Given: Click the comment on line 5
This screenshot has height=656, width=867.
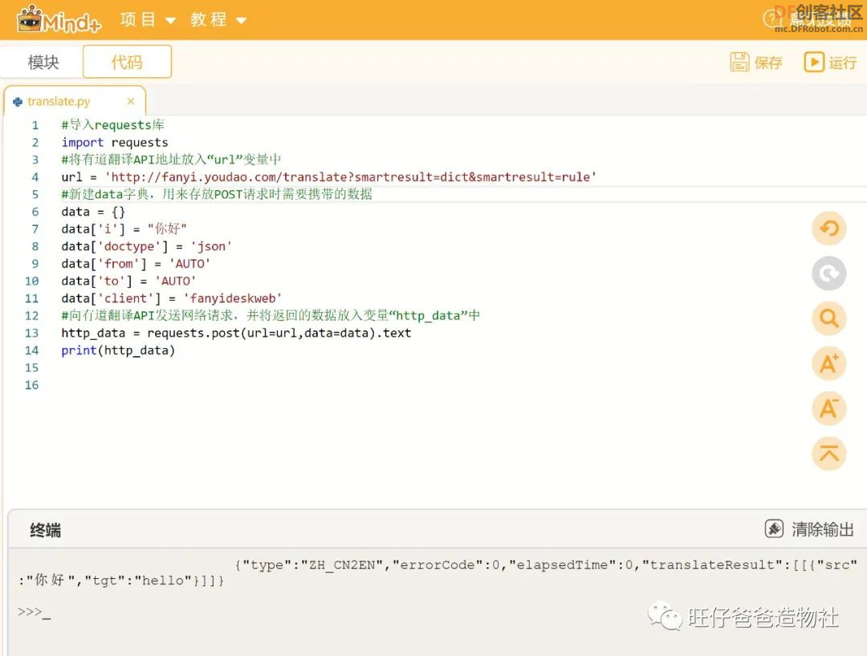Looking at the screenshot, I should tap(217, 194).
